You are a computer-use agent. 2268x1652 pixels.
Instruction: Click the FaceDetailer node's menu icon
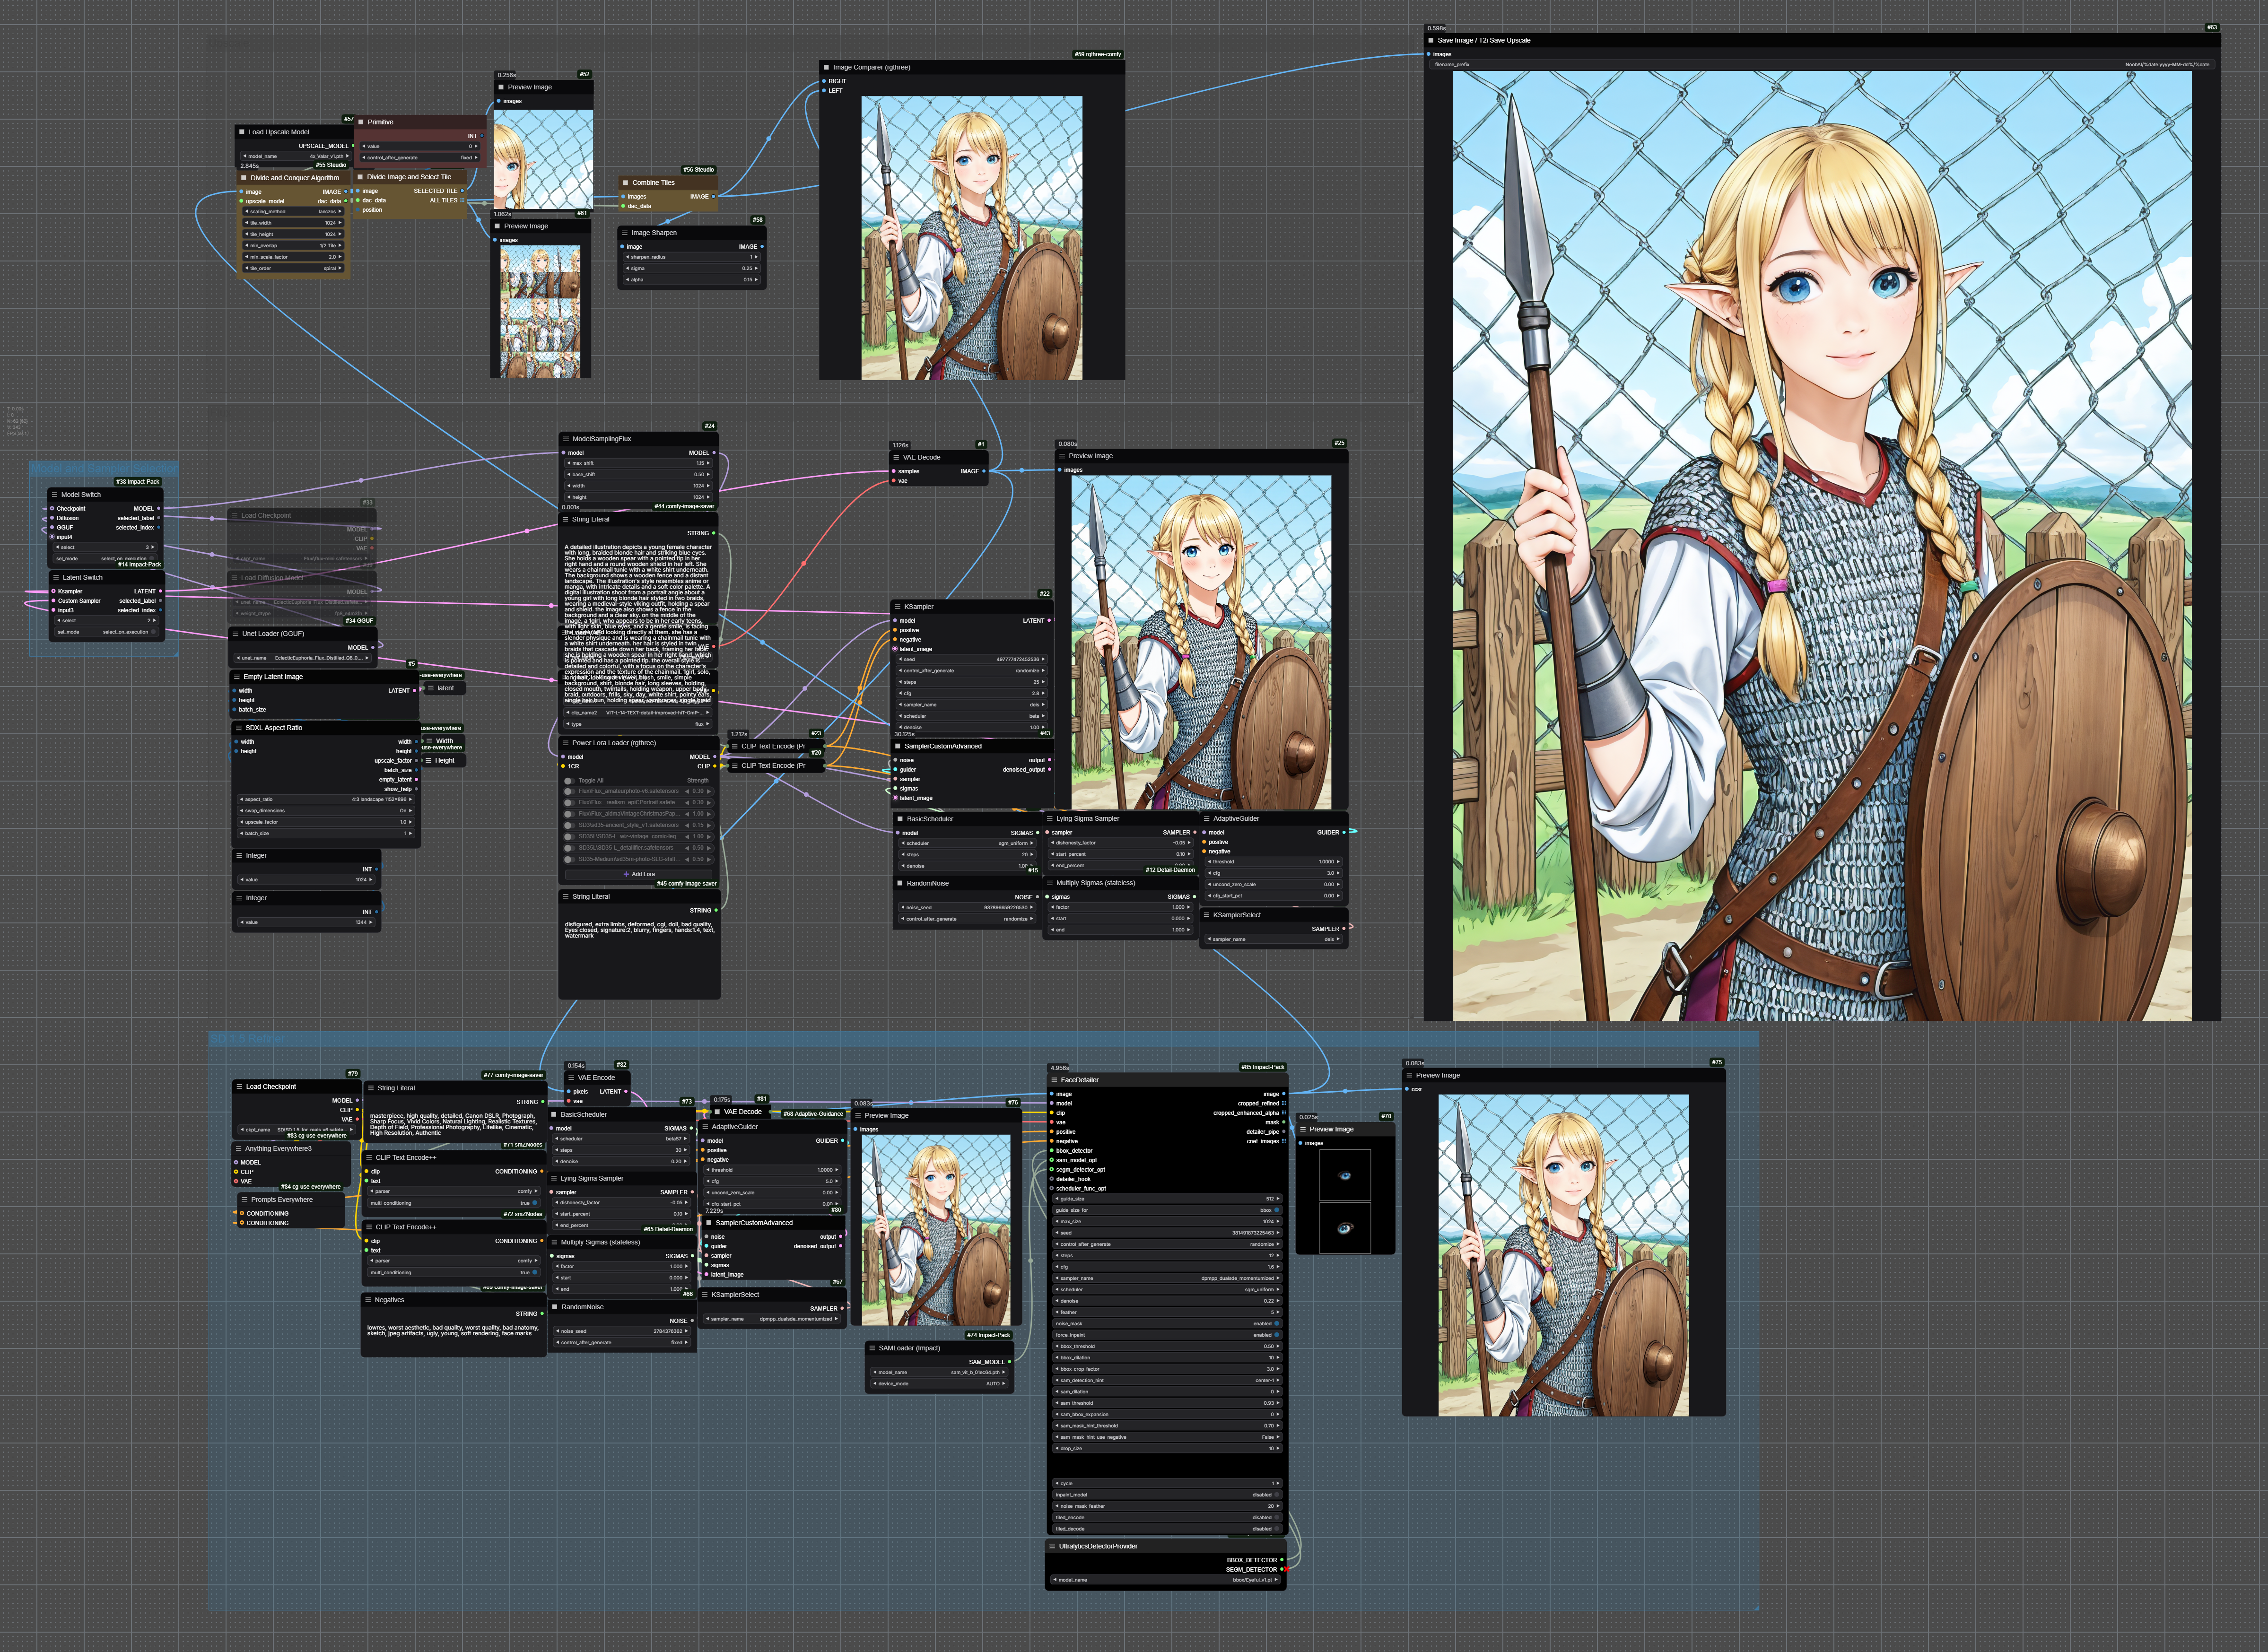click(1054, 1080)
